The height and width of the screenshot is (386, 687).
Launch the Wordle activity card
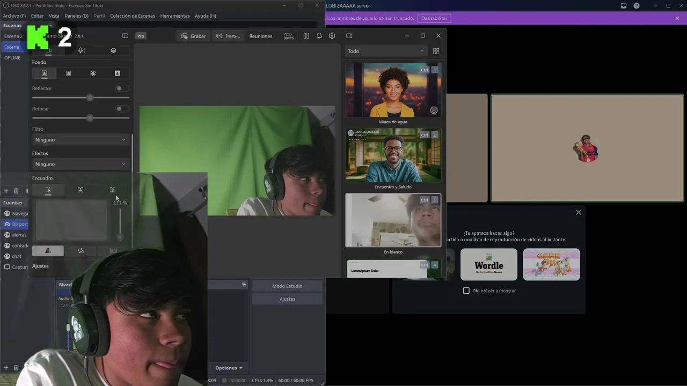click(x=489, y=264)
